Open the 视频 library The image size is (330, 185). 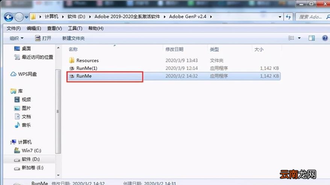click(x=22, y=99)
